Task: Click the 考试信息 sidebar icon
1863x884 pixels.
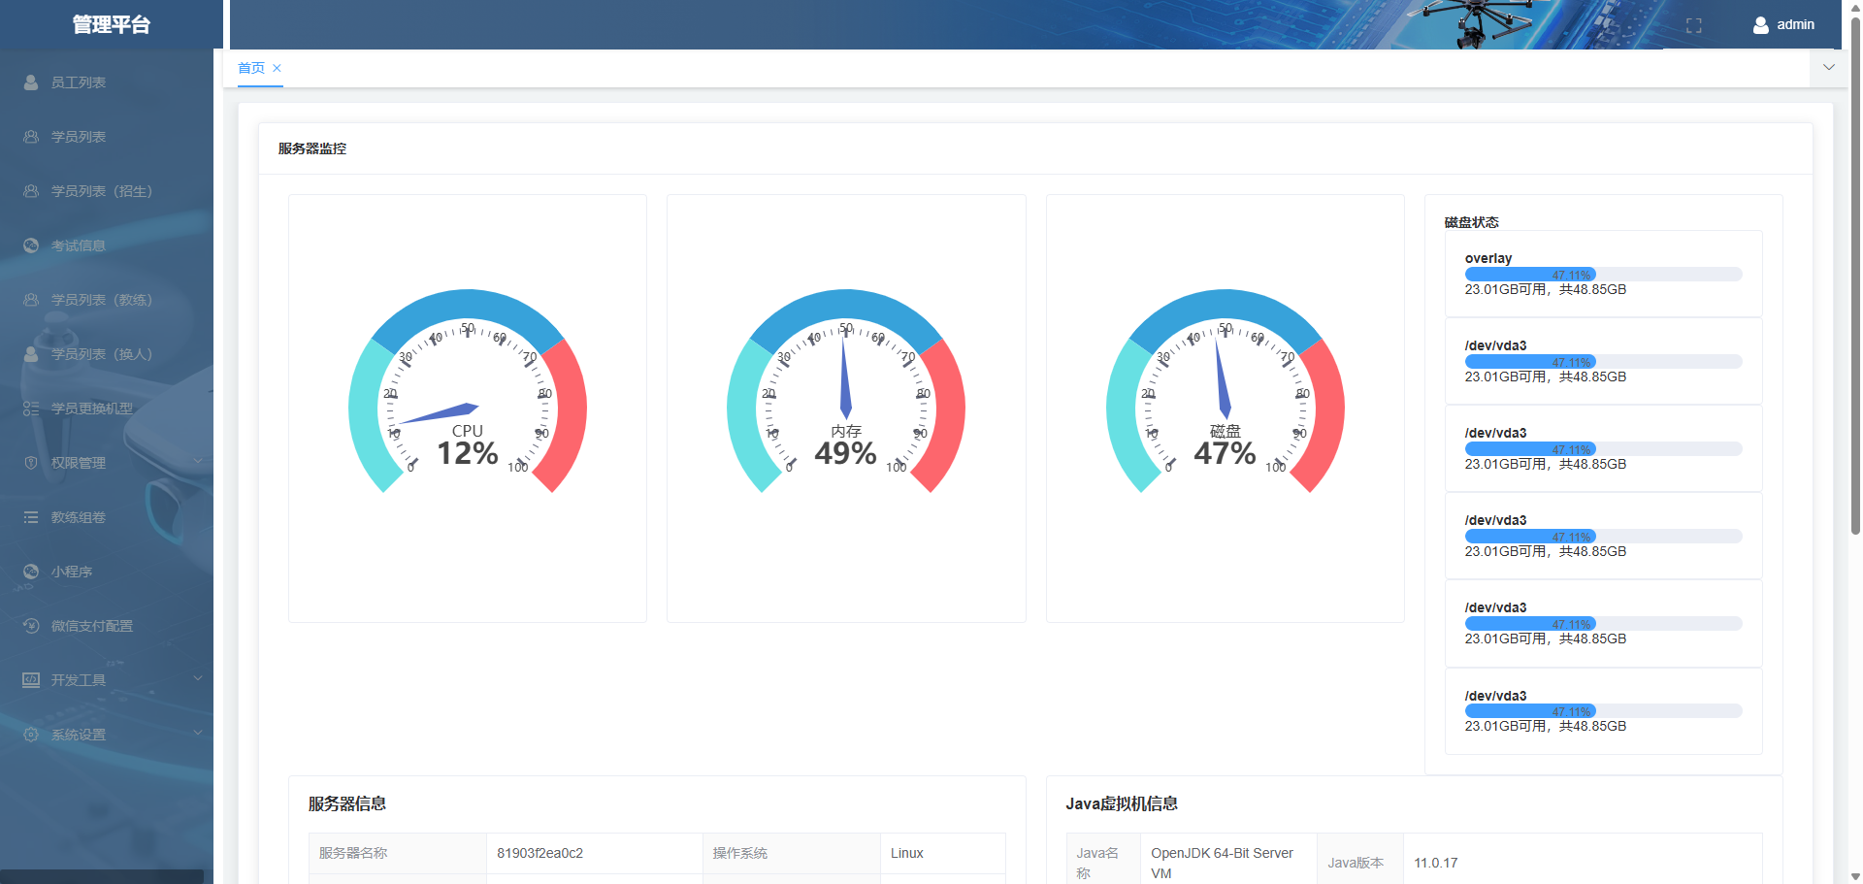Action: coord(31,246)
